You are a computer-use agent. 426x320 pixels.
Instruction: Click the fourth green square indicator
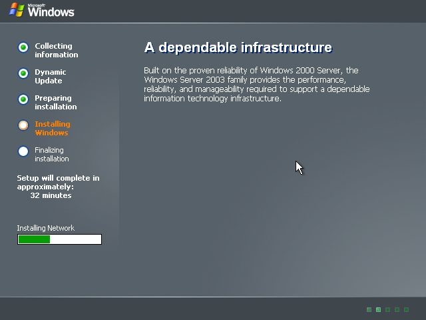397,309
